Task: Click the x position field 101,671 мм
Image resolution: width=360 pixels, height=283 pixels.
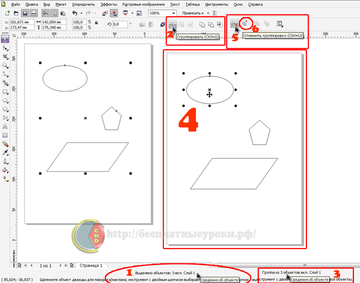Action: click(22, 22)
